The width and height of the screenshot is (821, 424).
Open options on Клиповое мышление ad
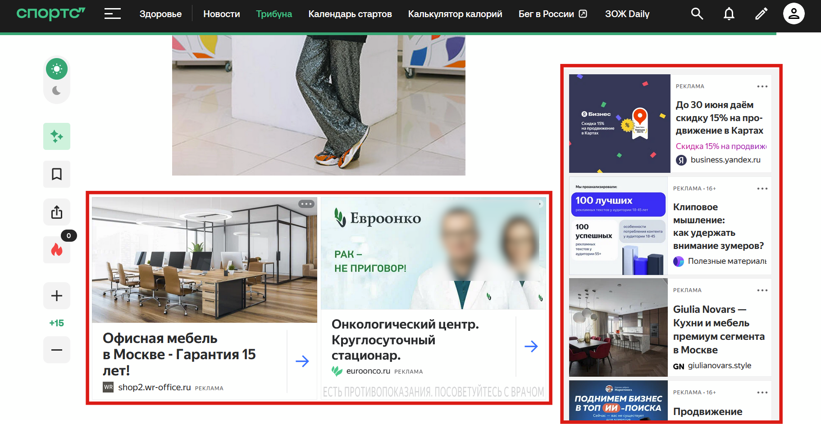[762, 189]
